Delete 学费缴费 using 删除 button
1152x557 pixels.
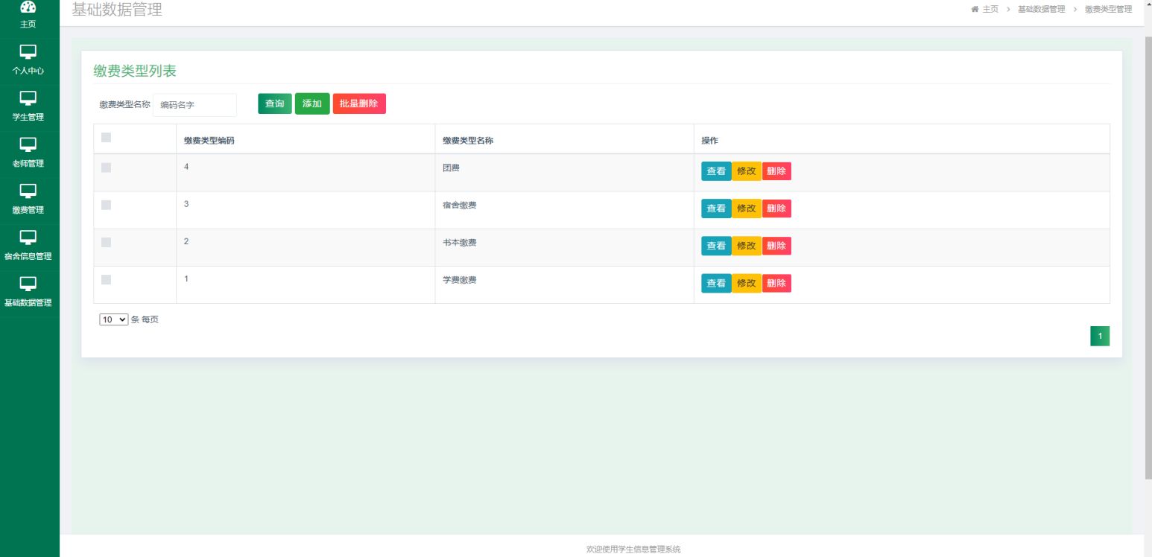pyautogui.click(x=776, y=283)
